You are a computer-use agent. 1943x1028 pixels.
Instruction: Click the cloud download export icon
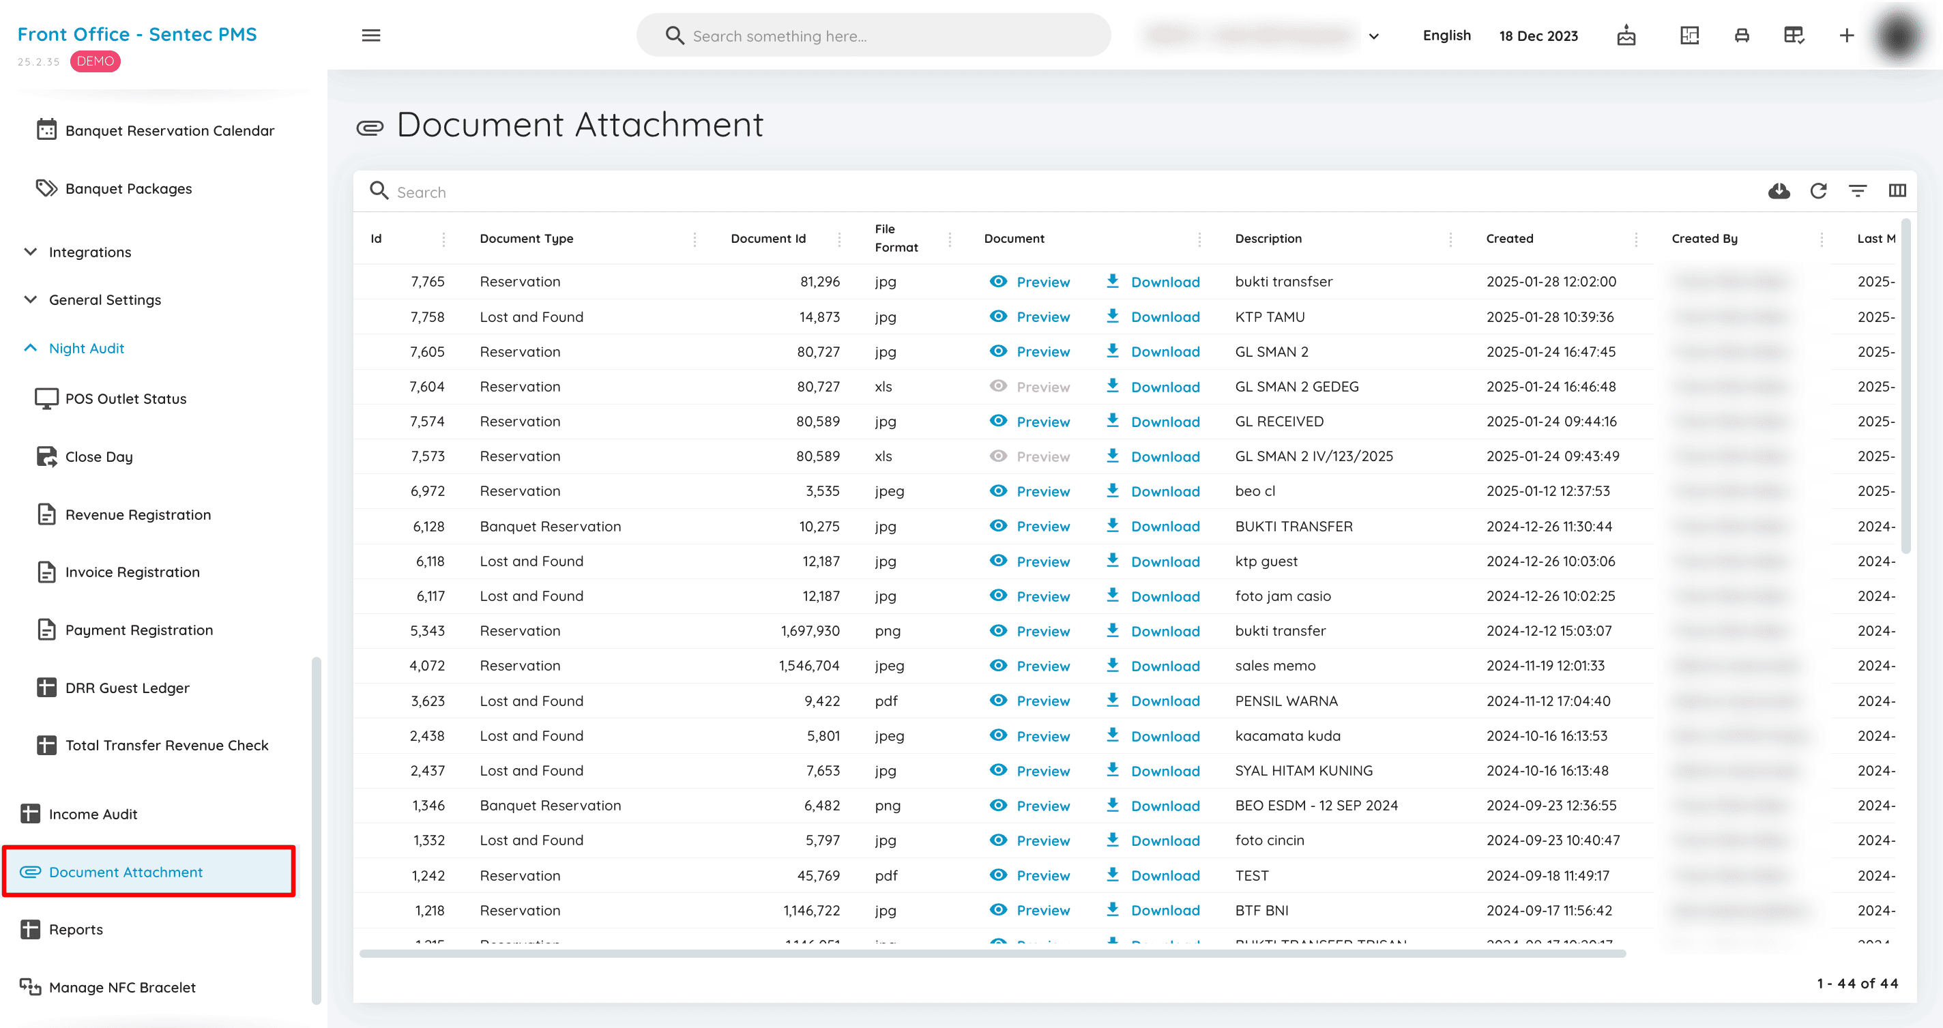(1779, 191)
